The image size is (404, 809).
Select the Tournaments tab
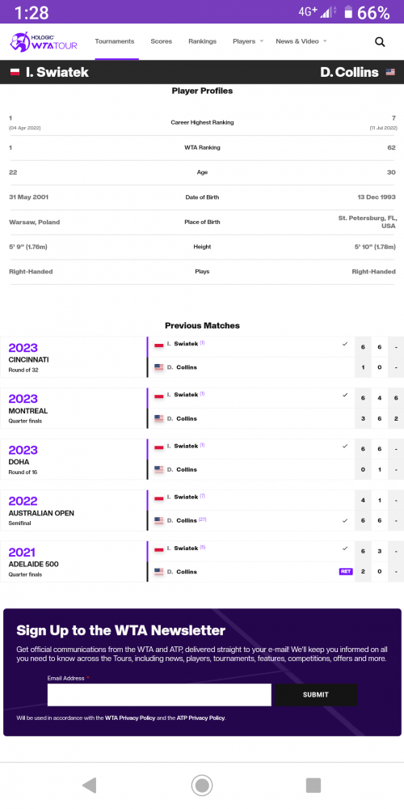(115, 41)
